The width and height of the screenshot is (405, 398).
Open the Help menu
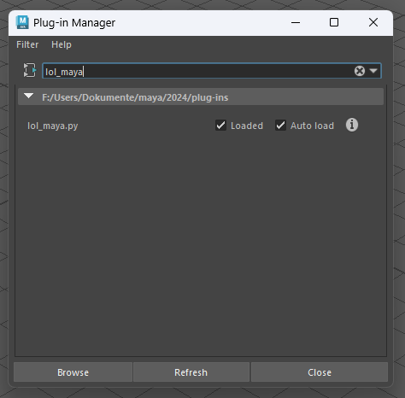pos(62,44)
